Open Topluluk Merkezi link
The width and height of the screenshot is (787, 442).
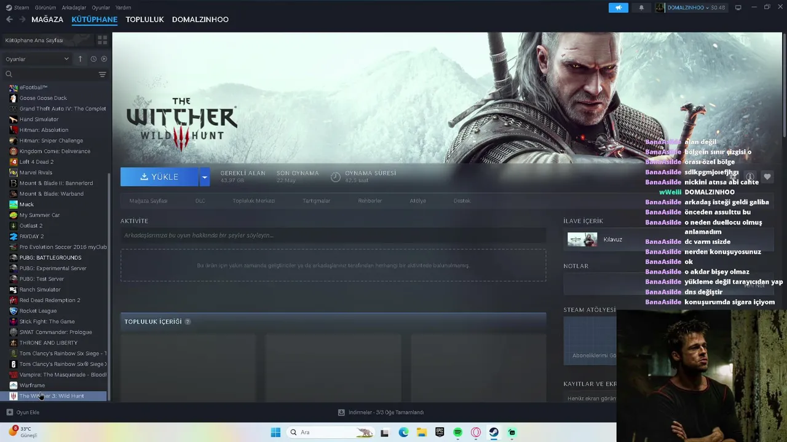(x=253, y=201)
